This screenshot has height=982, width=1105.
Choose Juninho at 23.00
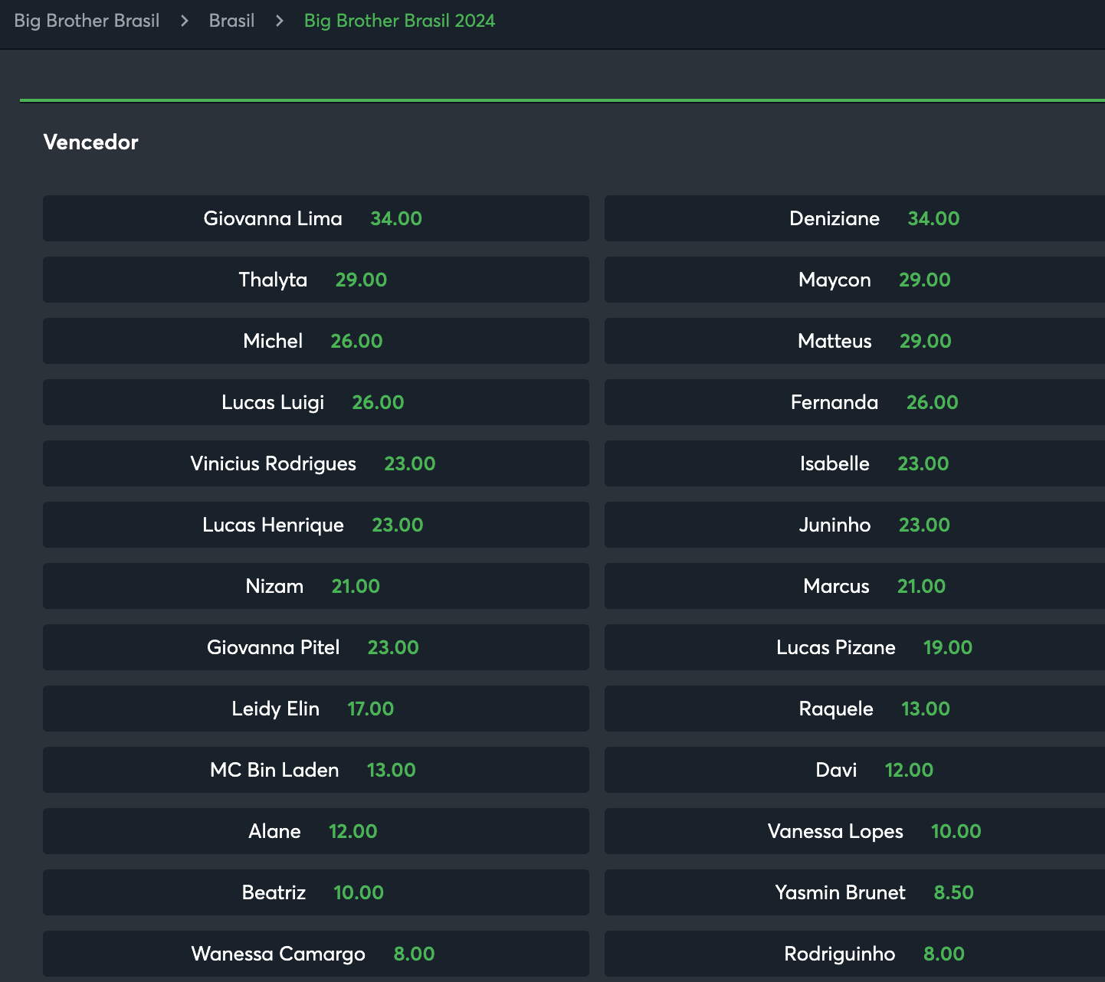tap(854, 525)
